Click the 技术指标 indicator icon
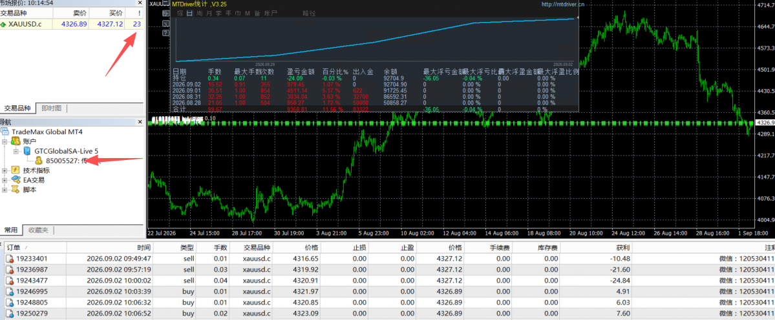The width and height of the screenshot is (775, 320). pyautogui.click(x=15, y=170)
